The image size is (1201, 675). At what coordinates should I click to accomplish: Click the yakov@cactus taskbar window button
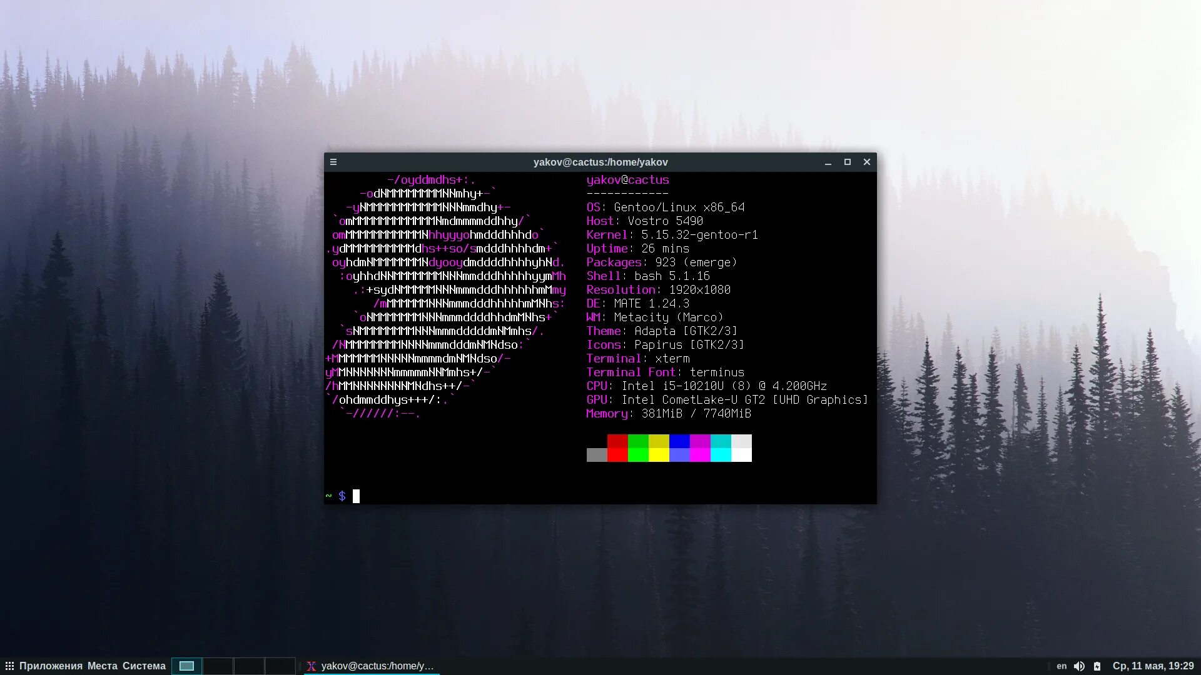[x=377, y=666]
